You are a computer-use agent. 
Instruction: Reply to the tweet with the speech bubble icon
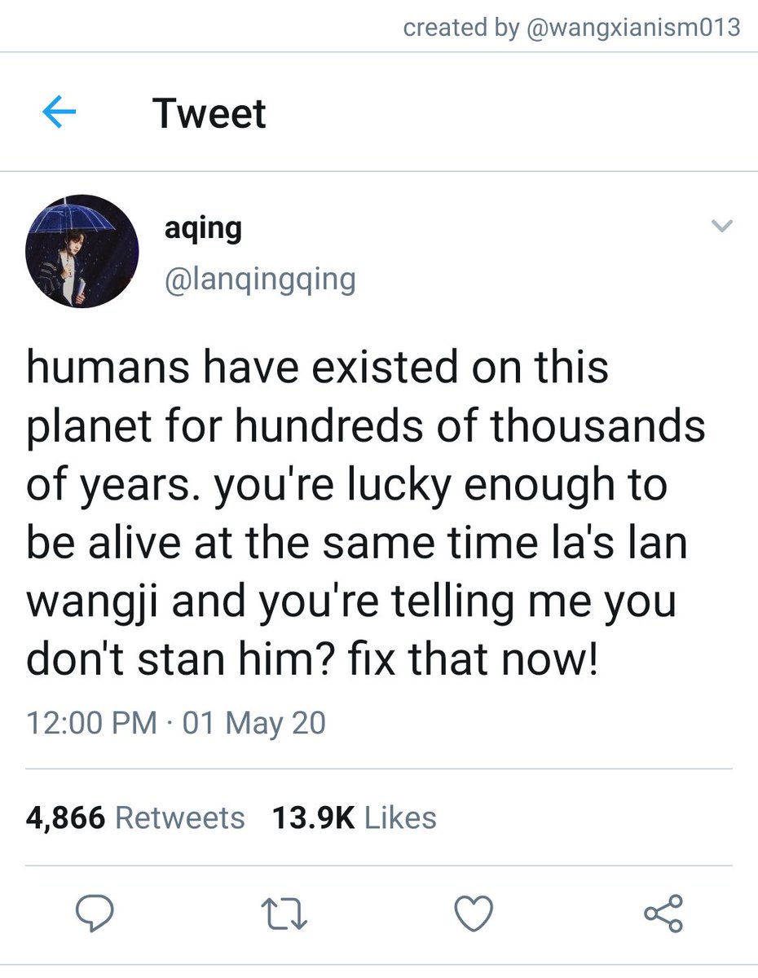point(95,914)
